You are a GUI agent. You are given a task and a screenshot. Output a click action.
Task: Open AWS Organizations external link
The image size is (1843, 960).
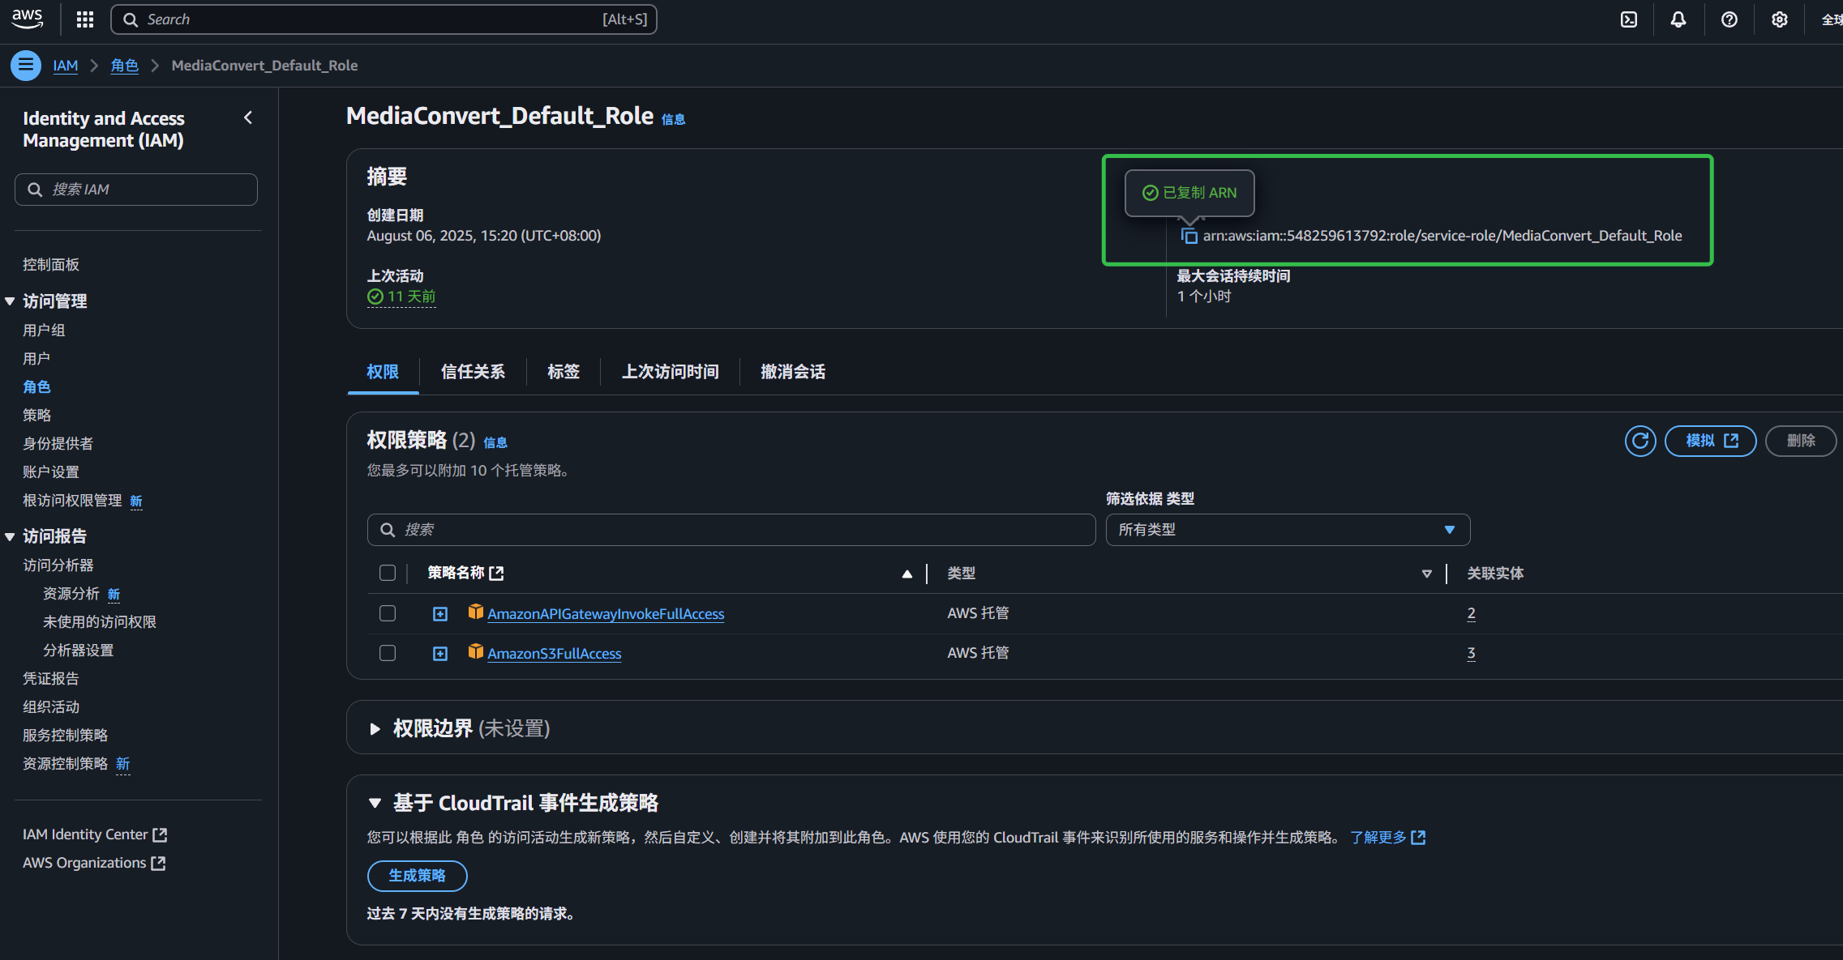(x=94, y=863)
